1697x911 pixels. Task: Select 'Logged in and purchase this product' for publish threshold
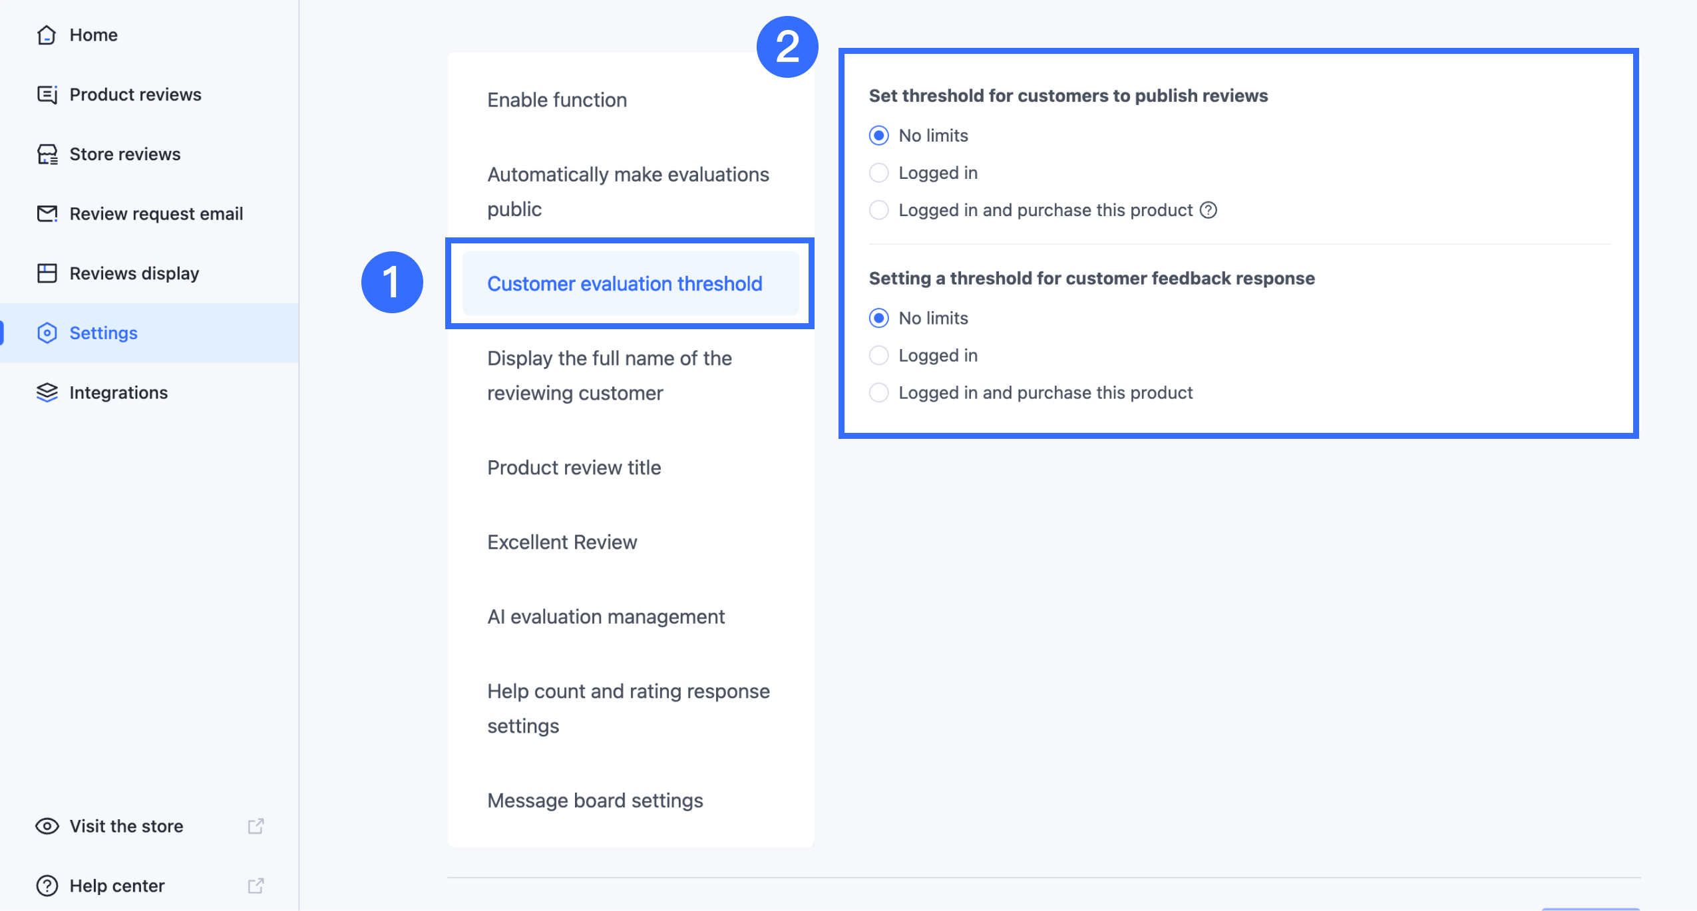click(x=879, y=210)
